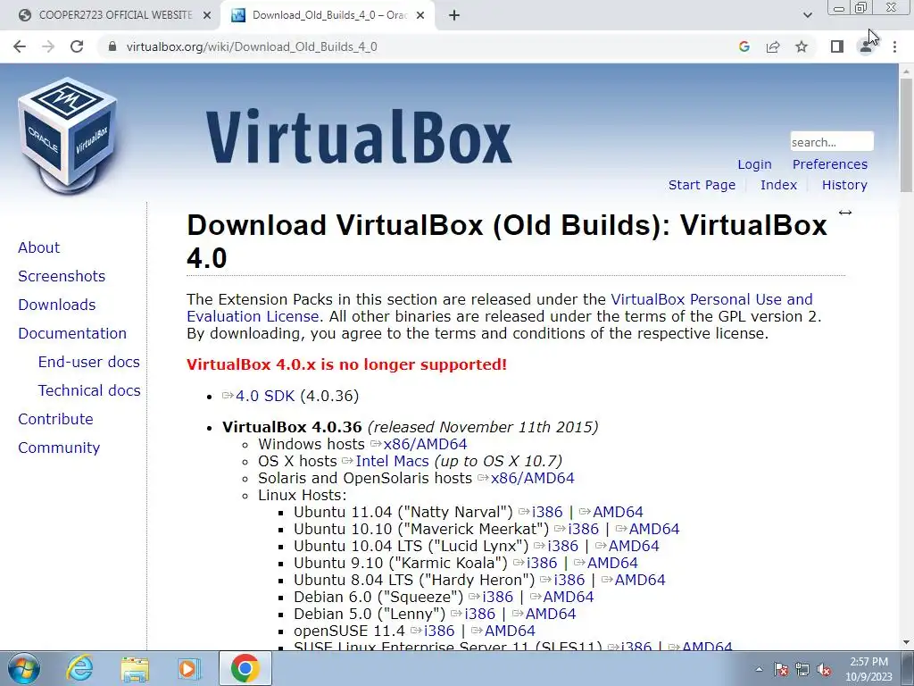Go back using the browser back arrow

pyautogui.click(x=20, y=46)
